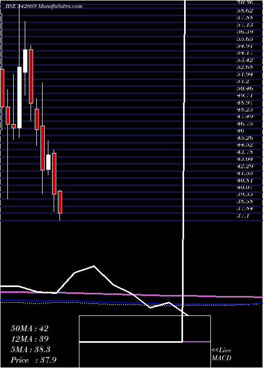The height and width of the screenshot is (368, 263).
Task: Click the 48.97 price axis label
Action: (245, 103)
